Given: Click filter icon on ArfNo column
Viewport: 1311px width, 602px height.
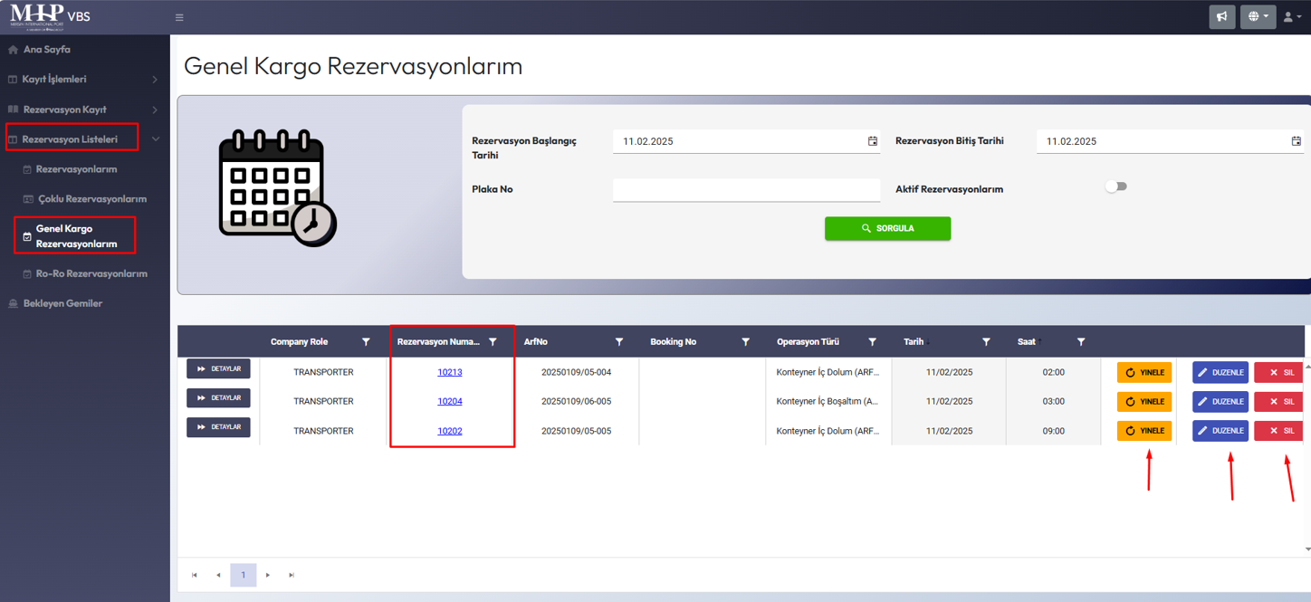Looking at the screenshot, I should (x=619, y=342).
